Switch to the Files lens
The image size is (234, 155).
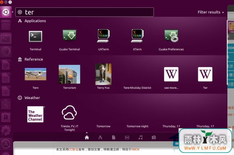[x=114, y=137]
